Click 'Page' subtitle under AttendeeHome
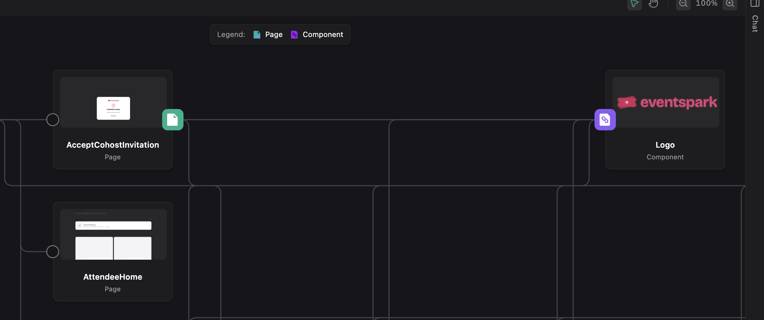764x320 pixels. [113, 289]
